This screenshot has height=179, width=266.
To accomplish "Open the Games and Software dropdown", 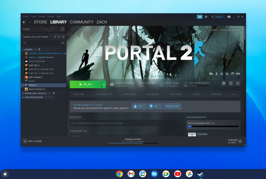I will coord(37,37).
